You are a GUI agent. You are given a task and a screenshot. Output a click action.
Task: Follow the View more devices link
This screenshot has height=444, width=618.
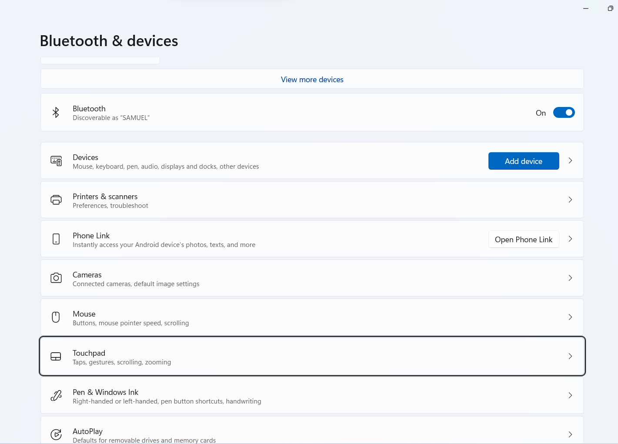coord(312,80)
